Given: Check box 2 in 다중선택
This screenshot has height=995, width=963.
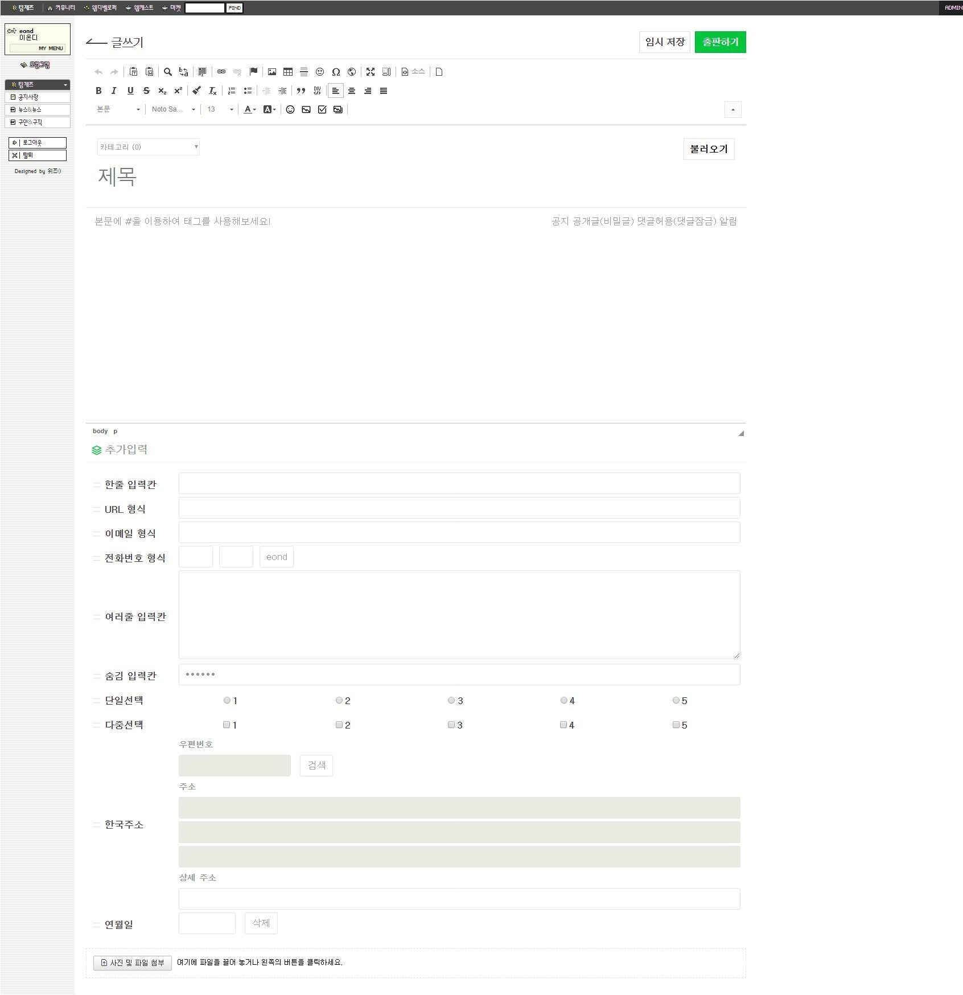Looking at the screenshot, I should click(339, 725).
